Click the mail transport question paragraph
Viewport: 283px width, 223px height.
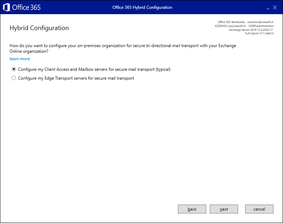123,48
